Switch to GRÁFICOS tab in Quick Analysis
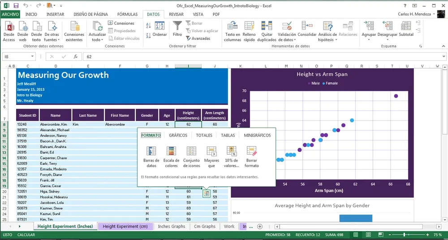 (178, 135)
